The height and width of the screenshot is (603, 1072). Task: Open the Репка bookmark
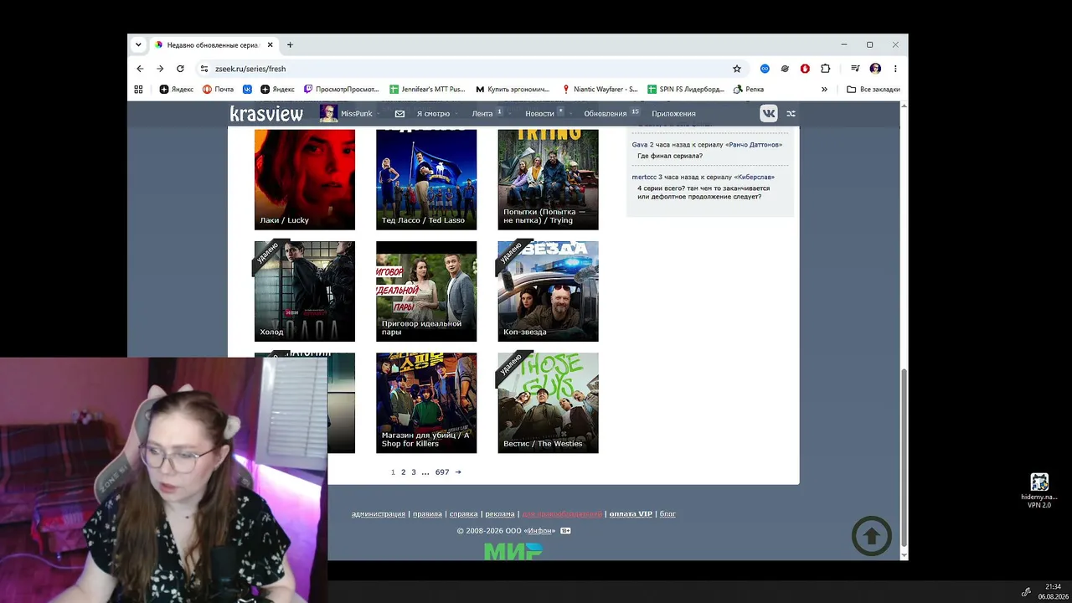(x=749, y=89)
